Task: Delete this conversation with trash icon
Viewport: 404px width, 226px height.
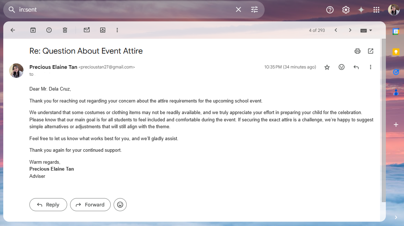Action: [x=65, y=30]
